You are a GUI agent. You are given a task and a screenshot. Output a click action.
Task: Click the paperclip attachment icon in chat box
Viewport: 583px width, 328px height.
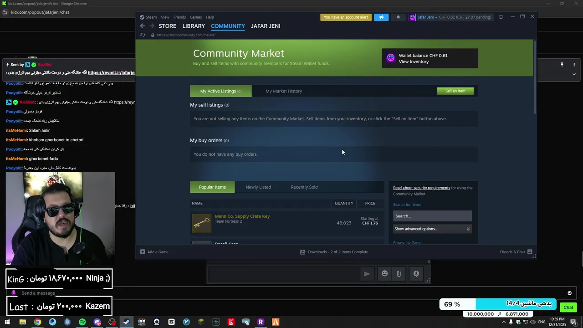[399, 273]
